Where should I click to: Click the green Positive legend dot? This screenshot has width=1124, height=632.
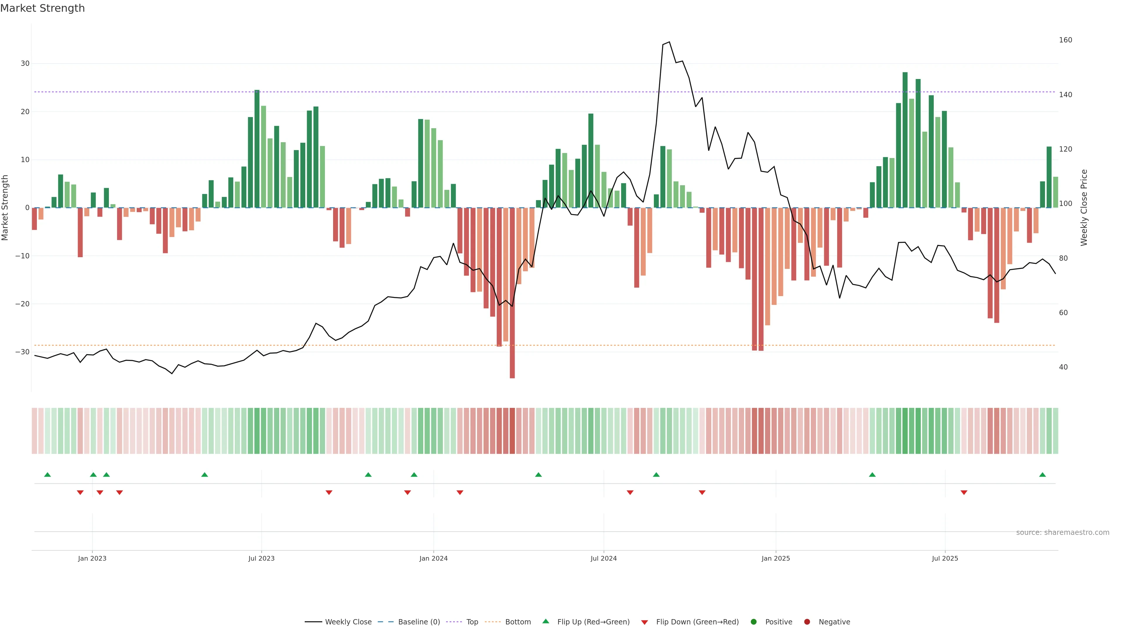(x=753, y=622)
